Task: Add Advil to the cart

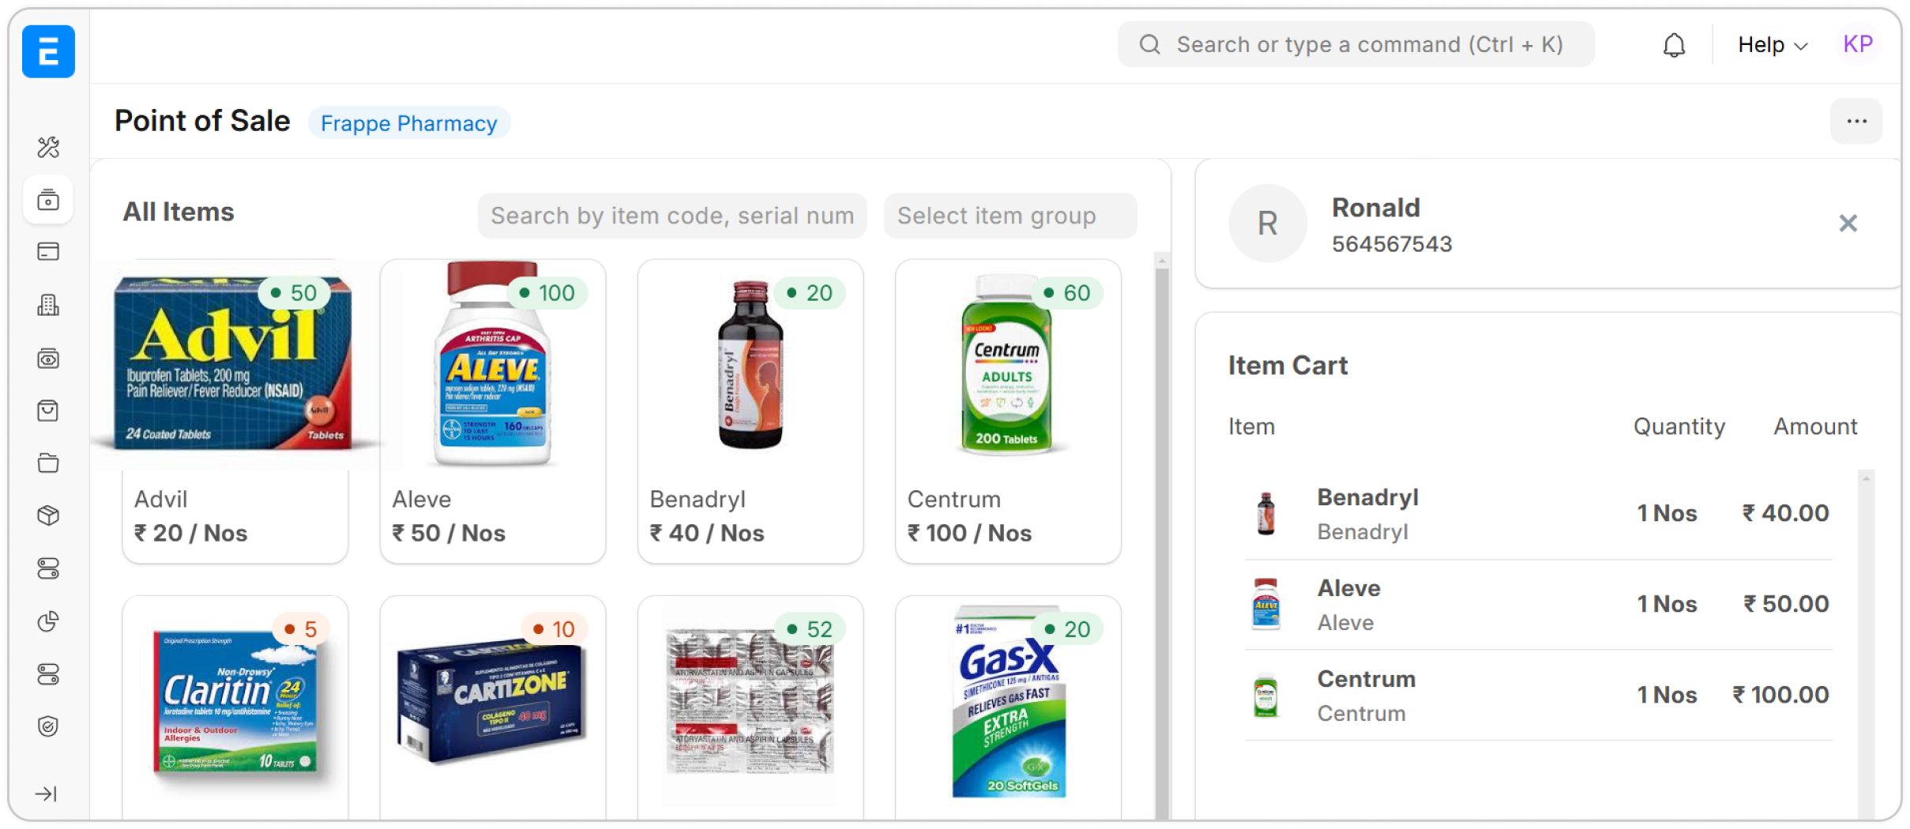Action: click(235, 411)
